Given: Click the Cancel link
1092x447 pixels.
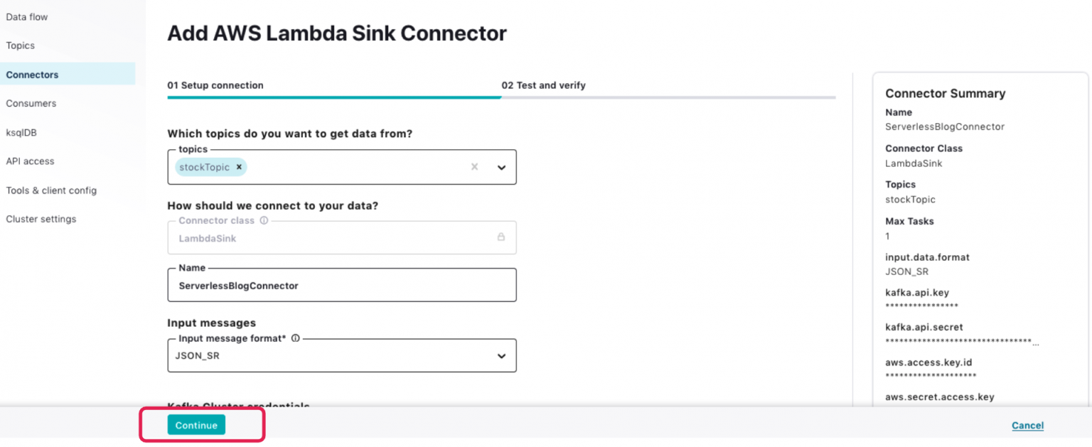Looking at the screenshot, I should 1027,424.
